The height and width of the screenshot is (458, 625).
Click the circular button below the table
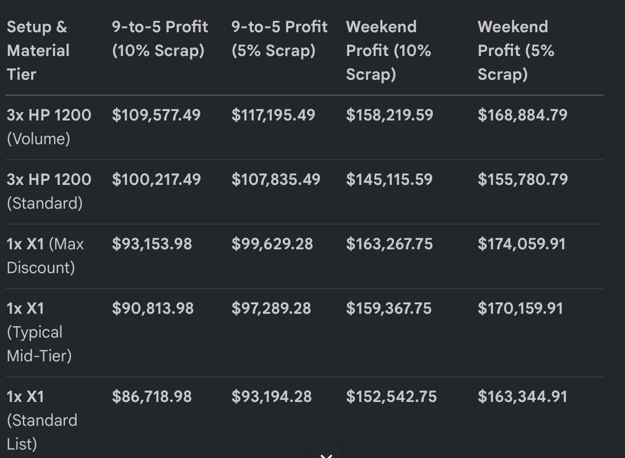click(x=326, y=452)
